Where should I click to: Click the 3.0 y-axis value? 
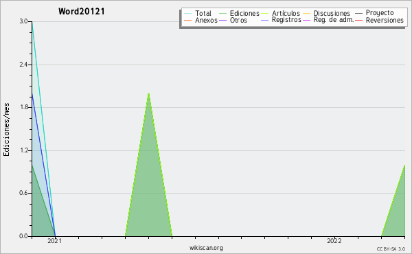point(23,21)
